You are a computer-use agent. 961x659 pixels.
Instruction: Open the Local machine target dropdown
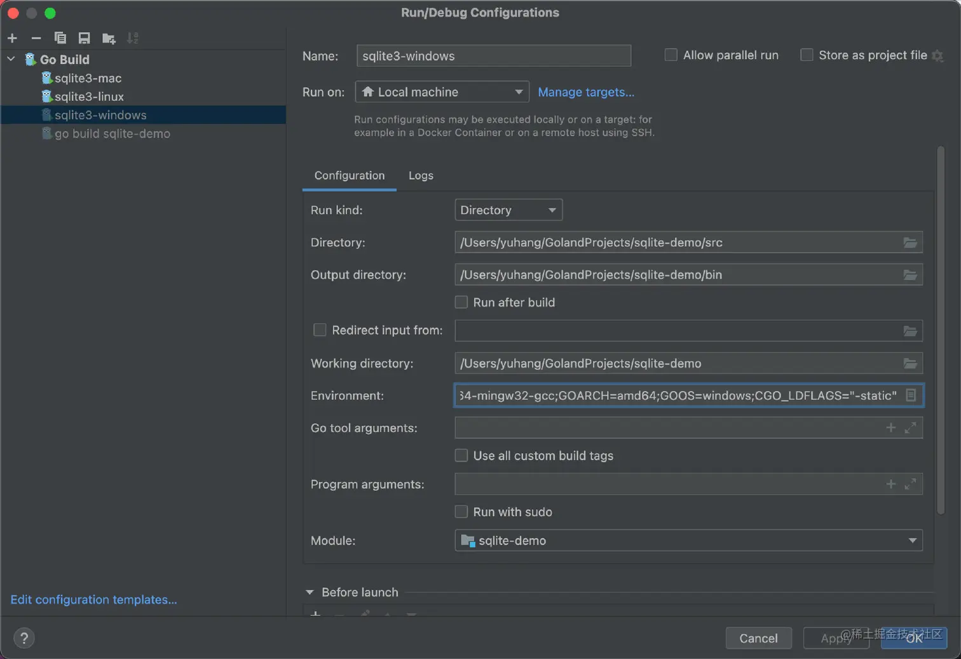[x=442, y=92]
